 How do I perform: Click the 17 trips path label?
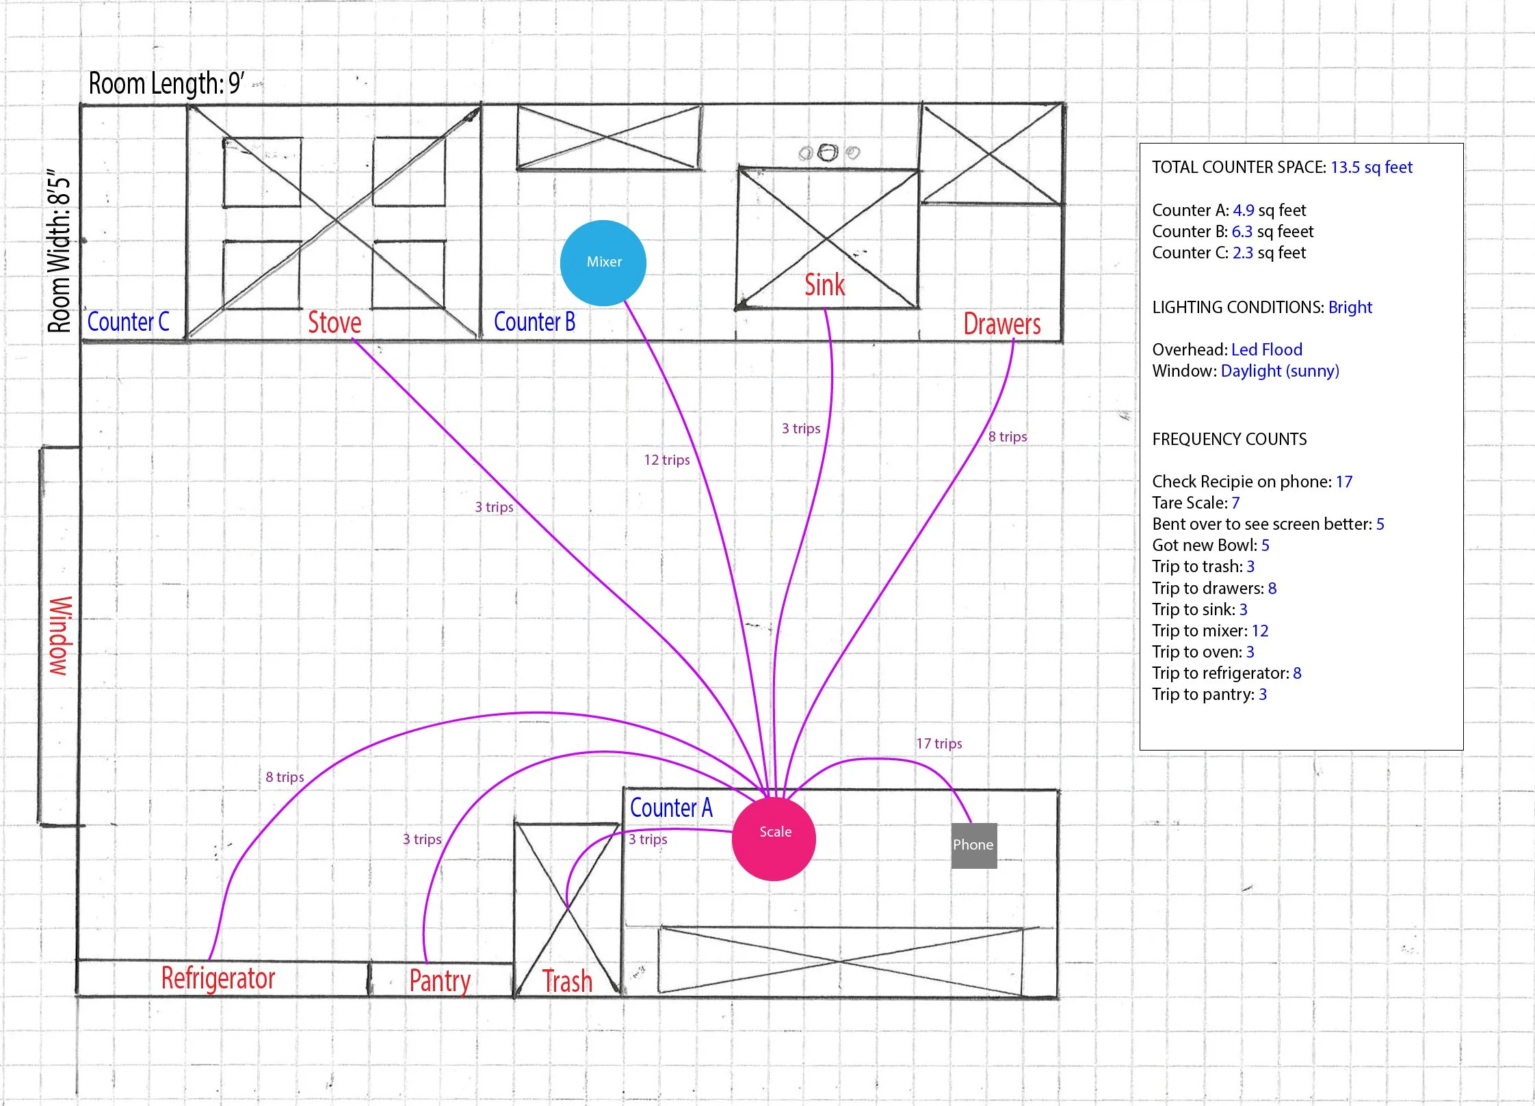[939, 744]
